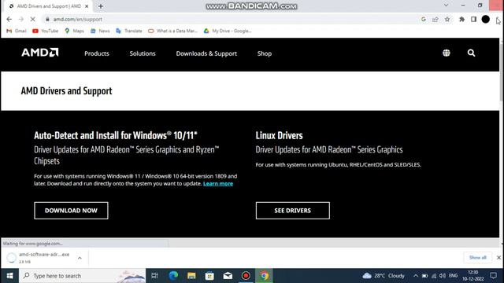Open the battery status icon
The height and width of the screenshot is (283, 504).
424,276
